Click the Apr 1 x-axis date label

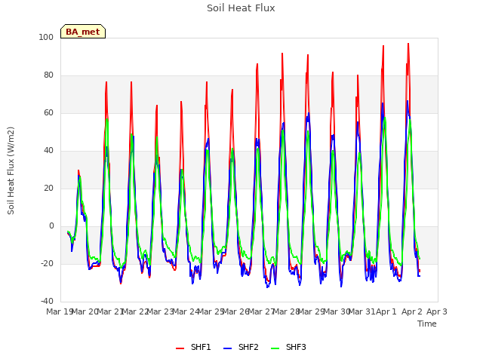386,311
